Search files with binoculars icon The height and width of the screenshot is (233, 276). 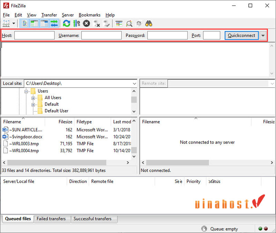149,23
